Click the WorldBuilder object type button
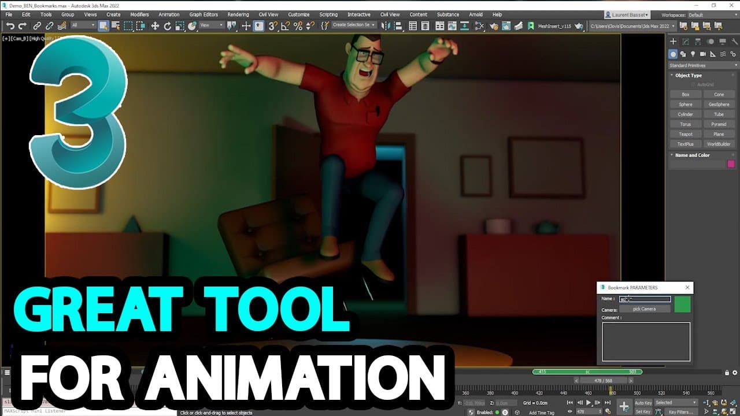Screen dimensions: 740x416 click(x=719, y=144)
